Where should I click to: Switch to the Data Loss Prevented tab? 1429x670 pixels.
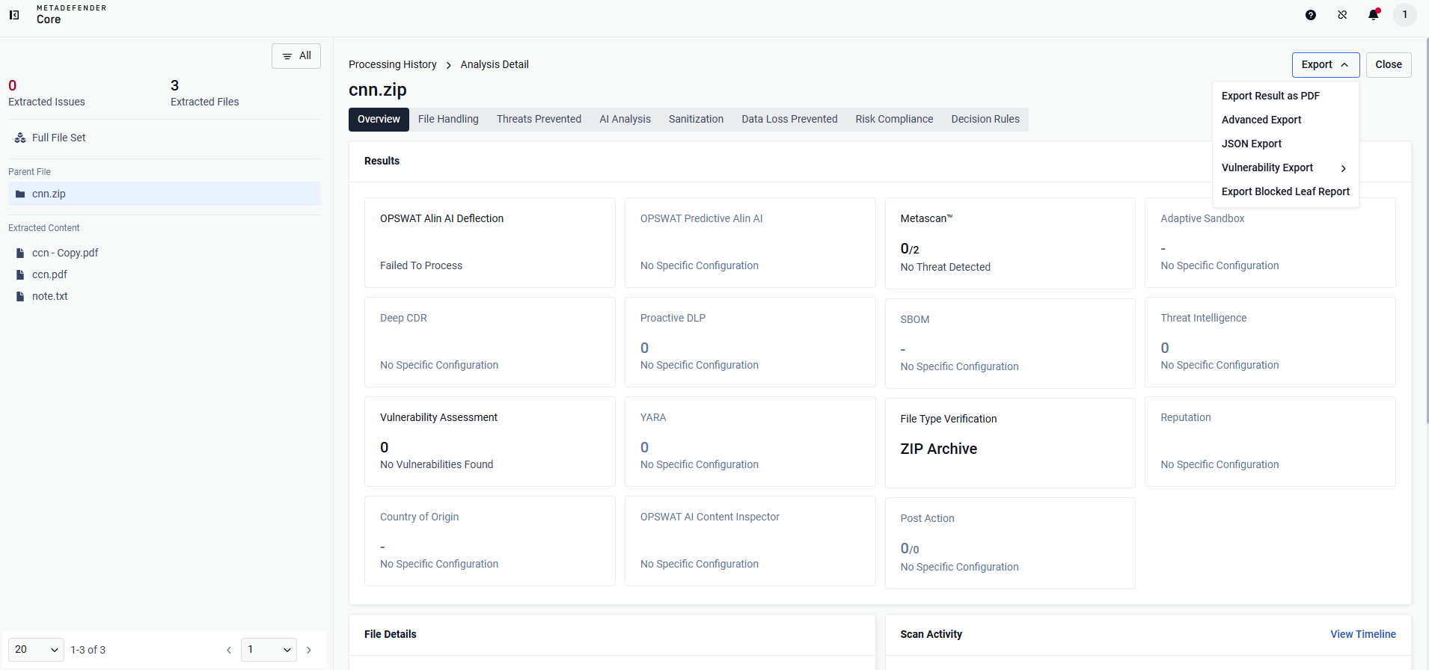click(x=789, y=120)
